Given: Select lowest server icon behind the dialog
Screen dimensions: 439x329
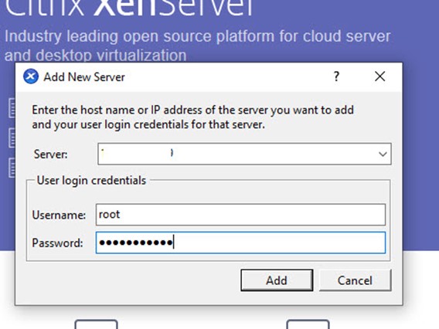Looking at the screenshot, I should point(12,168).
